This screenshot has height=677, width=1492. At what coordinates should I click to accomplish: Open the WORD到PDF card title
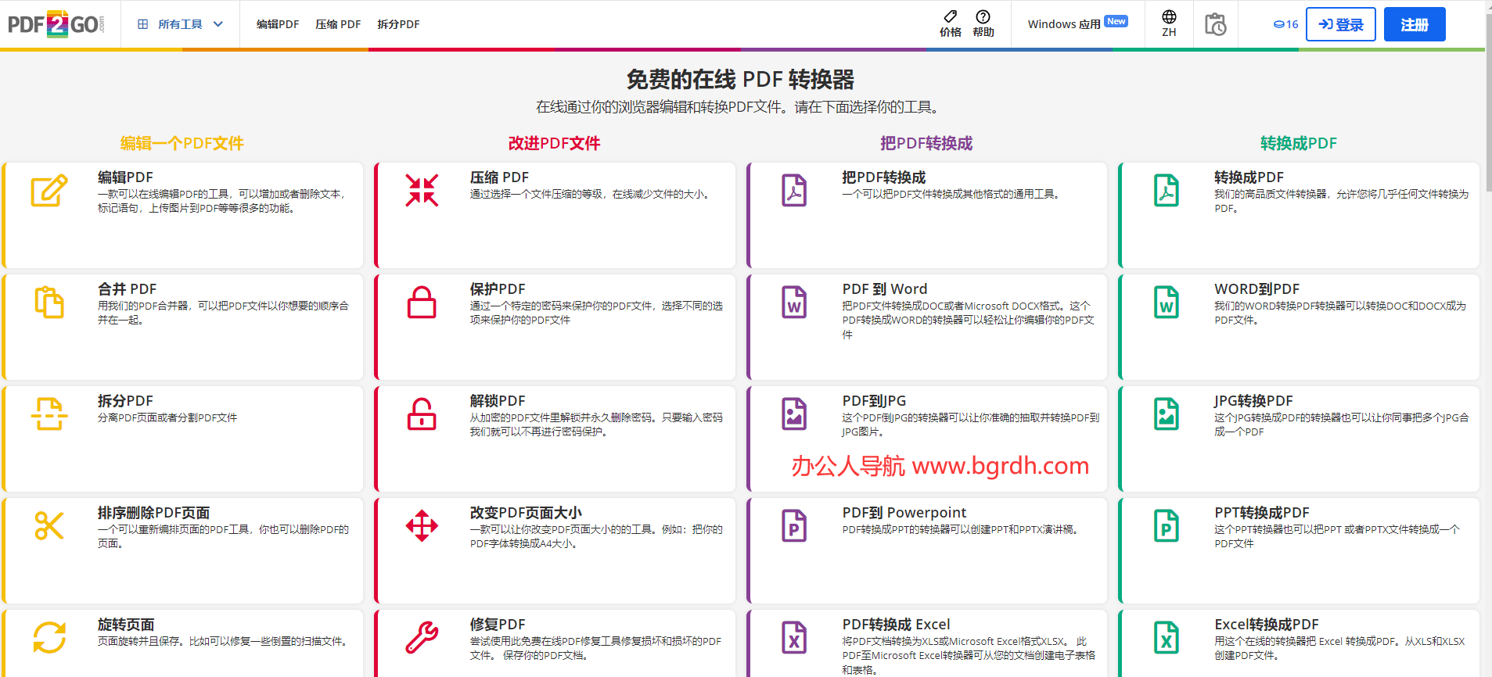click(1257, 289)
